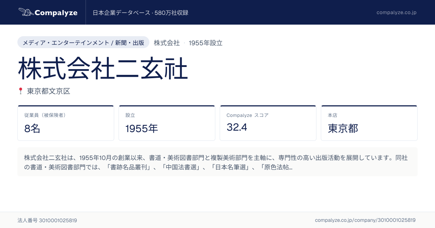Viewport: 435px width, 228px height.
Task: Open the compalyze.co.jp link in the header
Action: 396,13
